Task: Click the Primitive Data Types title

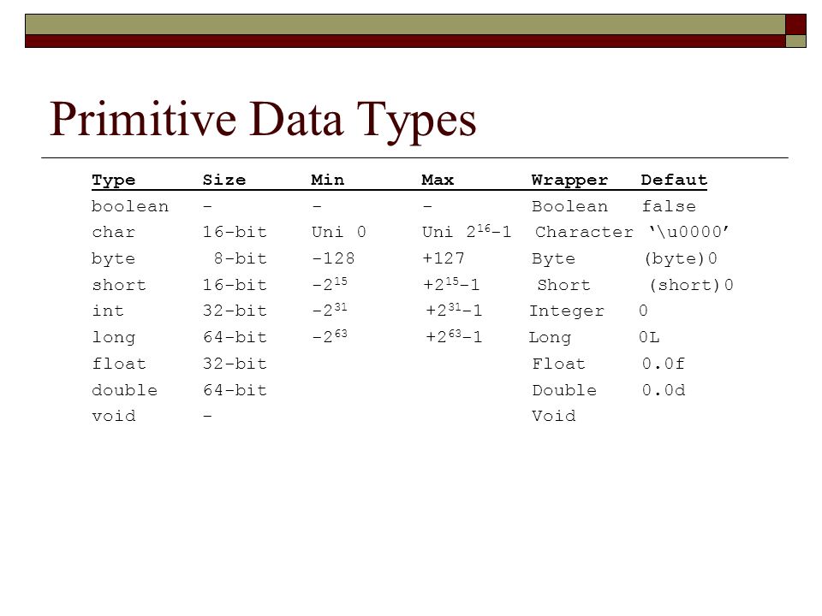Action: pos(263,121)
